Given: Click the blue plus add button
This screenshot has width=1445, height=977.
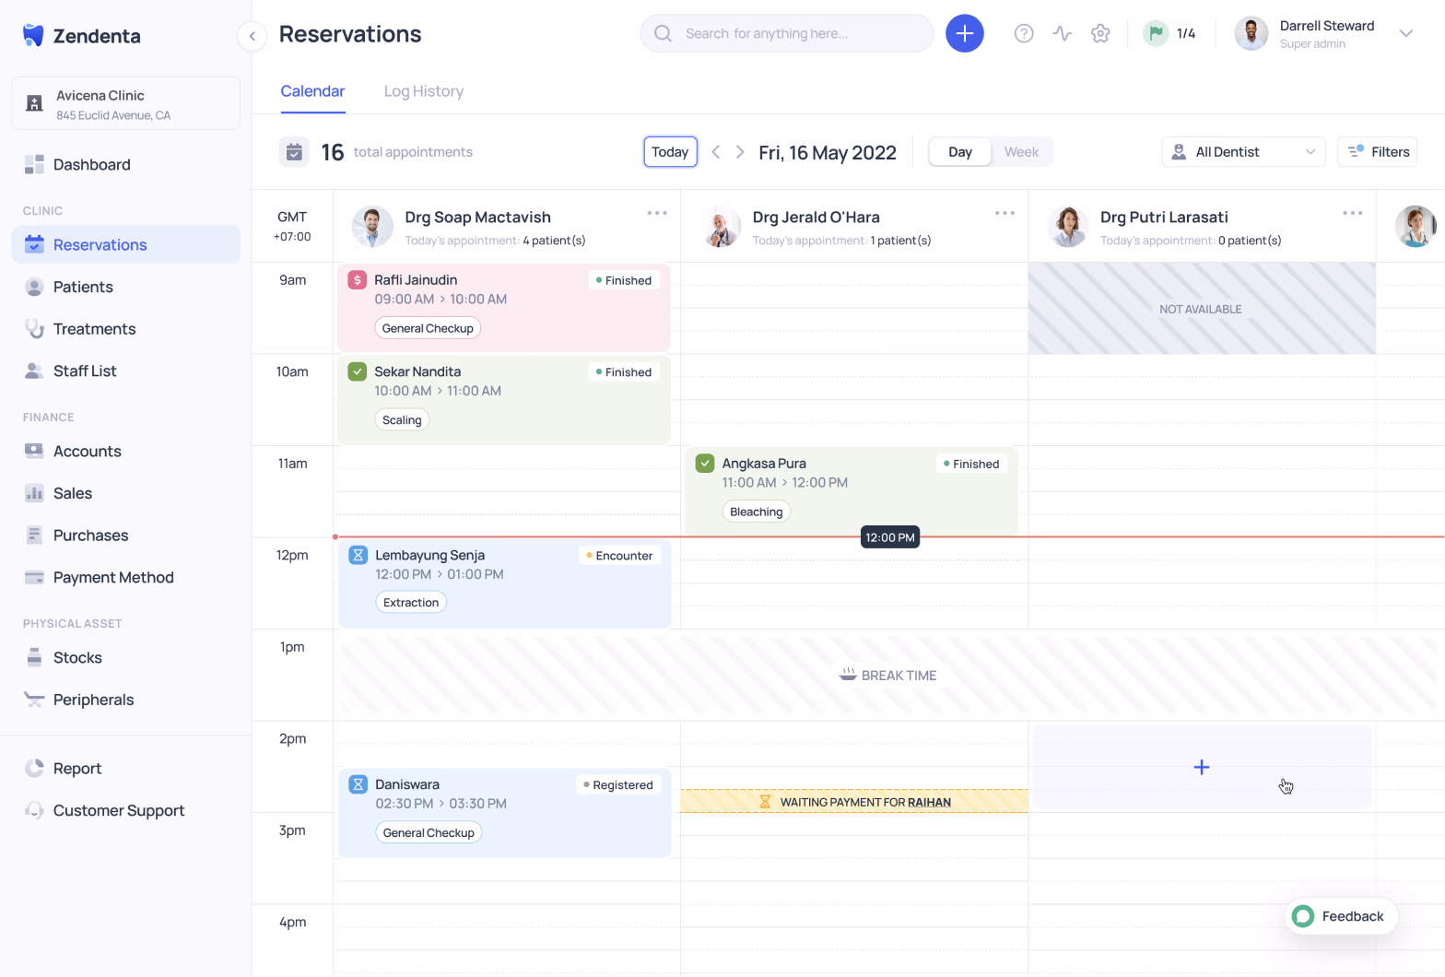Looking at the screenshot, I should pos(964,34).
